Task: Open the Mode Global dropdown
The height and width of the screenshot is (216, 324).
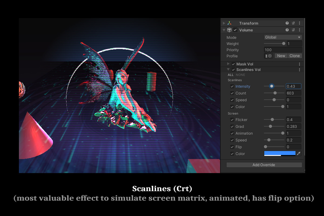Action: [x=282, y=37]
